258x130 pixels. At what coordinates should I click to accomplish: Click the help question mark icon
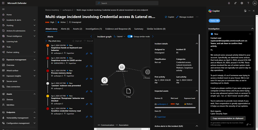248,3
